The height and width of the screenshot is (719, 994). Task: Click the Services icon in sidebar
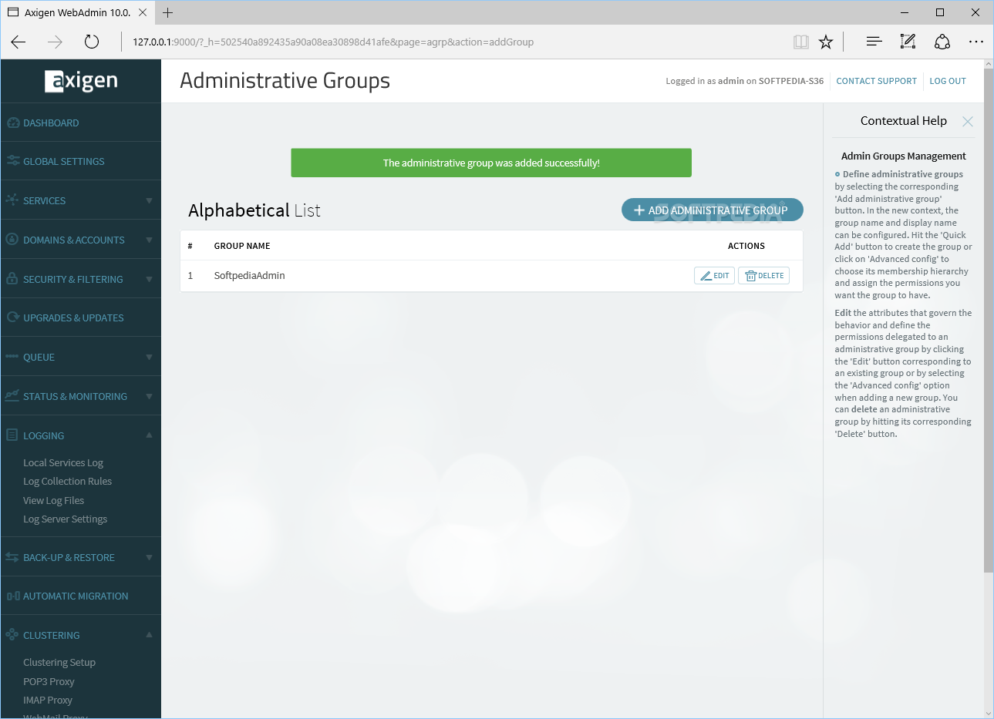point(12,200)
